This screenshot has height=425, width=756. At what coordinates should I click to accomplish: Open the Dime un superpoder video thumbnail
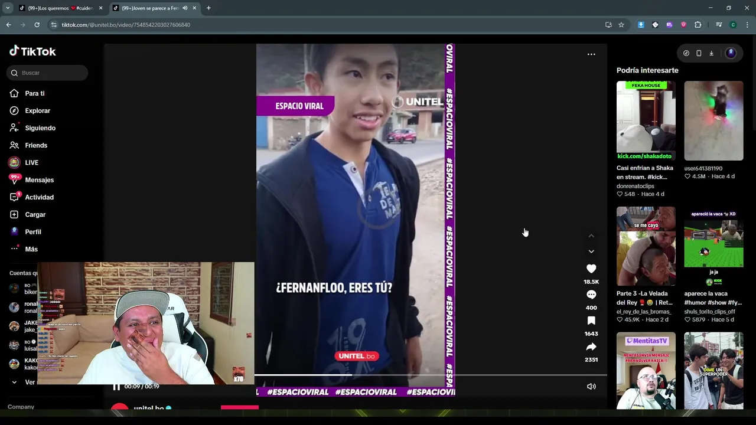pyautogui.click(x=713, y=371)
